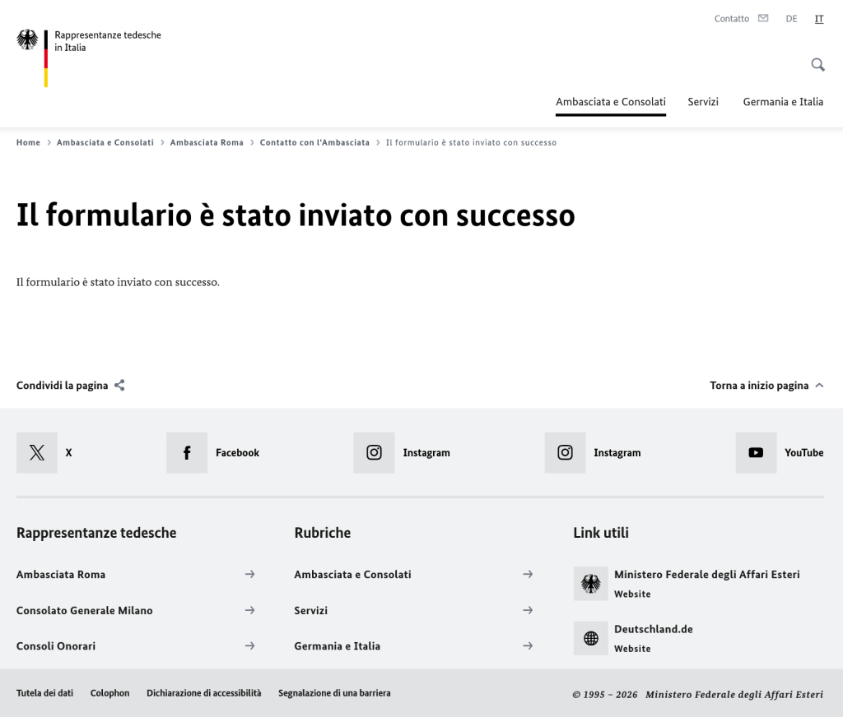Screen dimensions: 843x717
Task: Go to Home in the breadcrumb
Action: (x=28, y=142)
